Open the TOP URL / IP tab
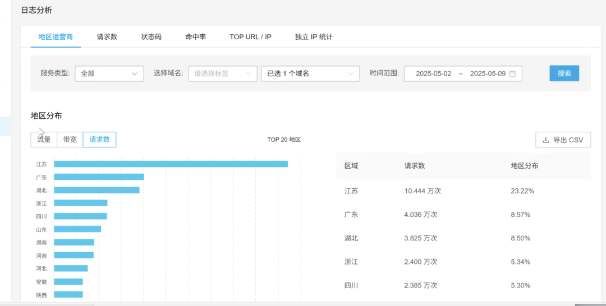606x306 pixels. [250, 37]
